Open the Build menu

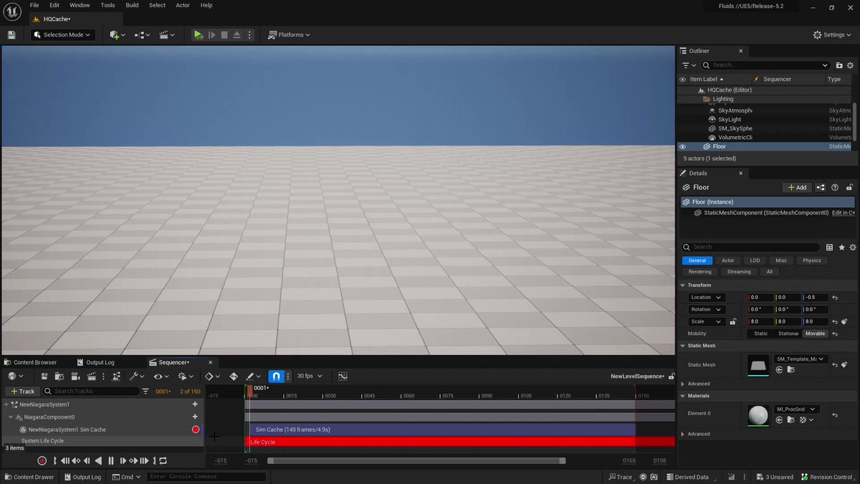(x=132, y=5)
